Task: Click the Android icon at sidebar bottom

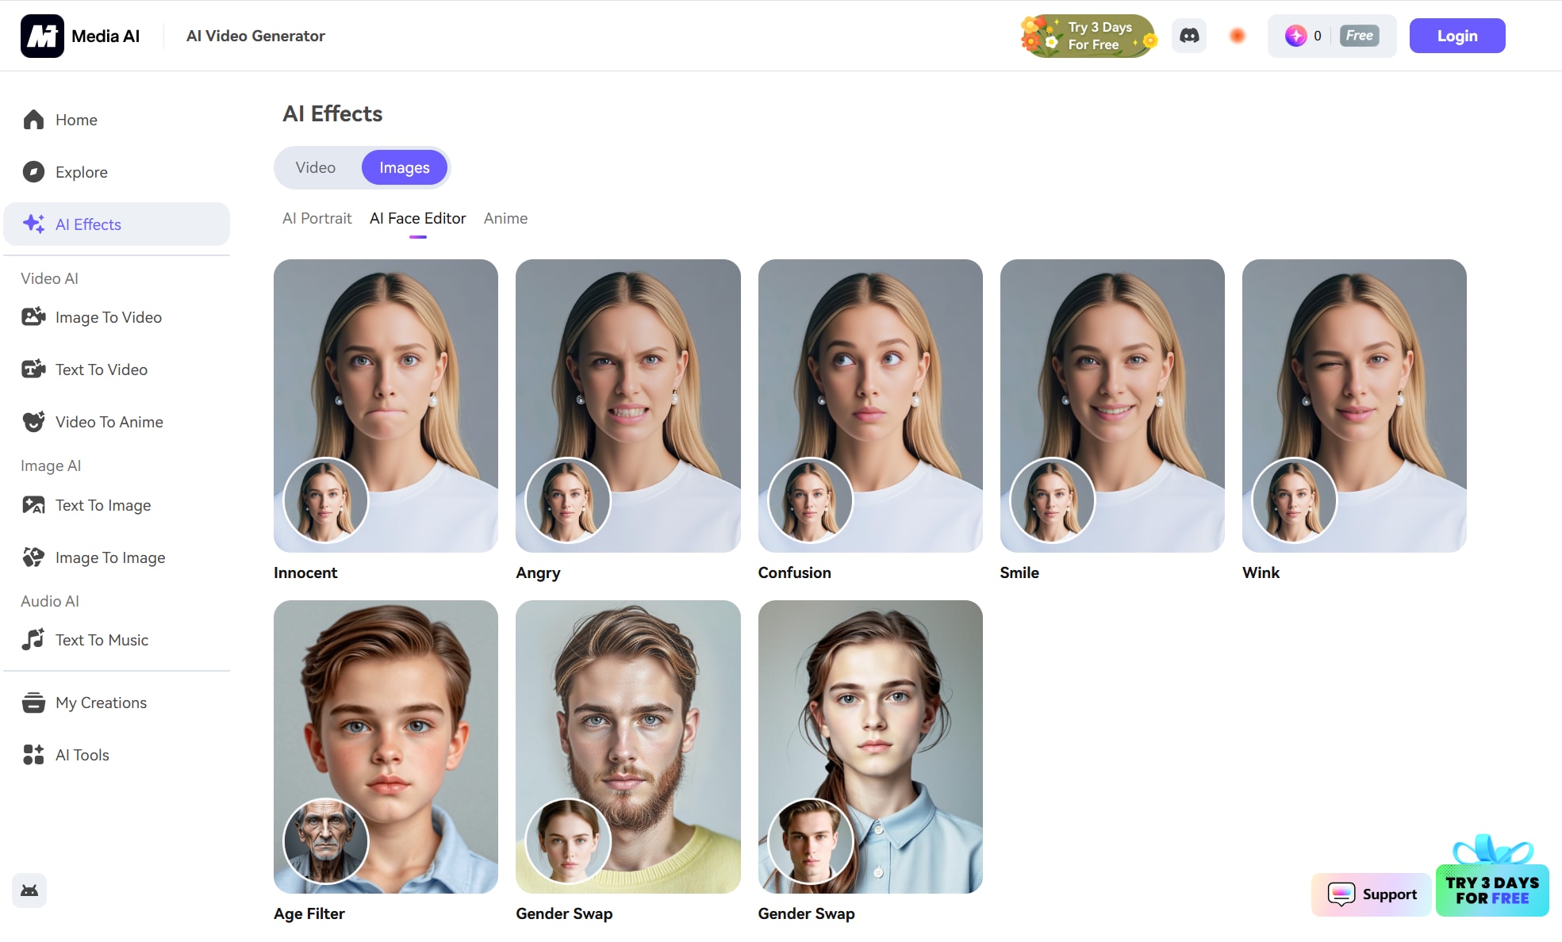Action: pos(29,890)
